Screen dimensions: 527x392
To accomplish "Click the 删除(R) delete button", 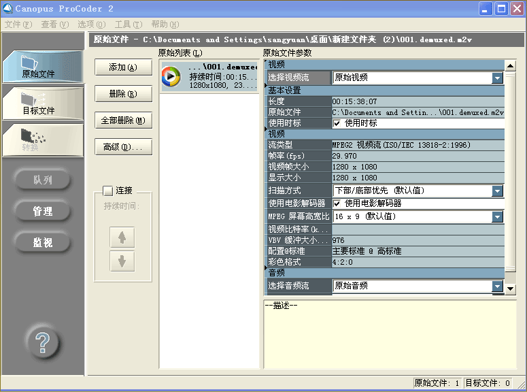I will click(x=123, y=94).
